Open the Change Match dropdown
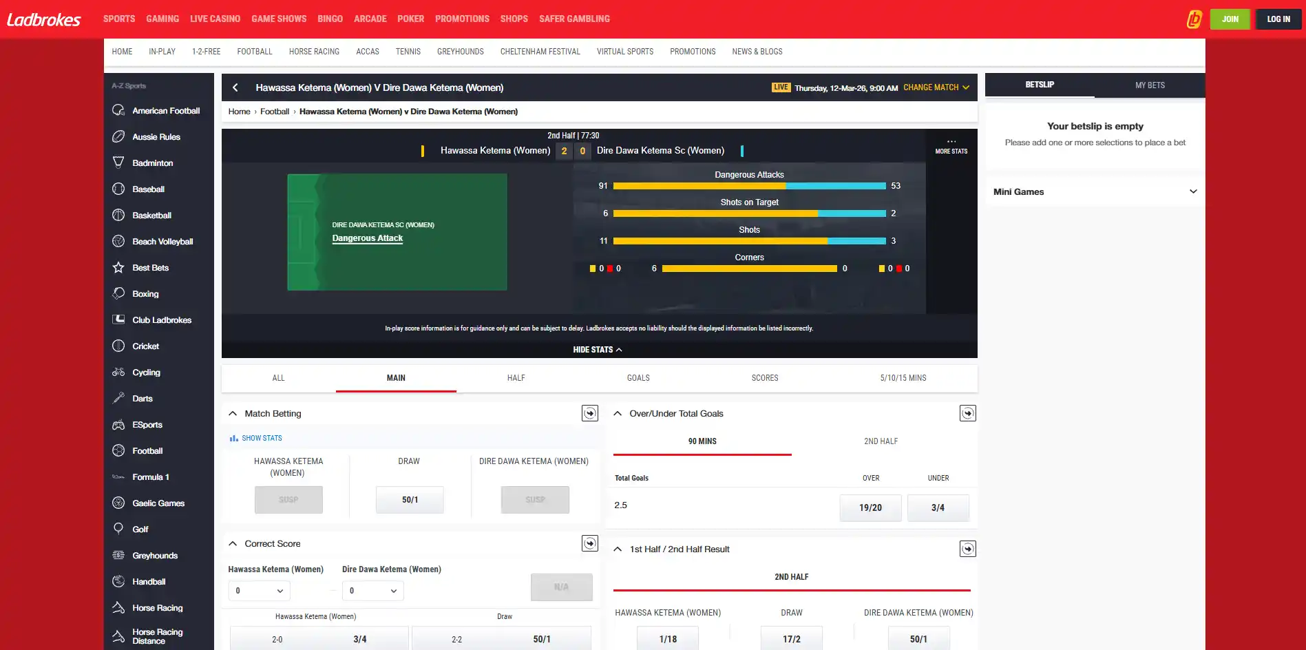The width and height of the screenshot is (1306, 650). pyautogui.click(x=936, y=87)
